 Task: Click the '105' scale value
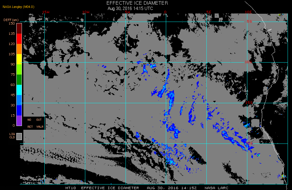pyautogui.click(x=12, y=54)
